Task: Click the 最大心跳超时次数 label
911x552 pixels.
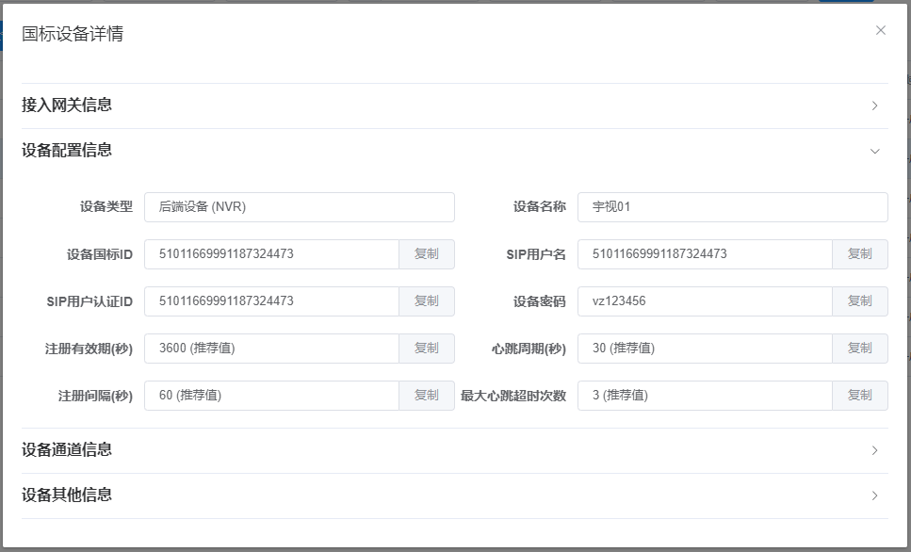Action: [513, 396]
